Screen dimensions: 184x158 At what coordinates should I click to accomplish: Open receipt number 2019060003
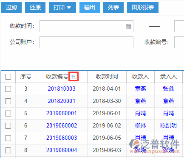pyautogui.click(x=62, y=138)
